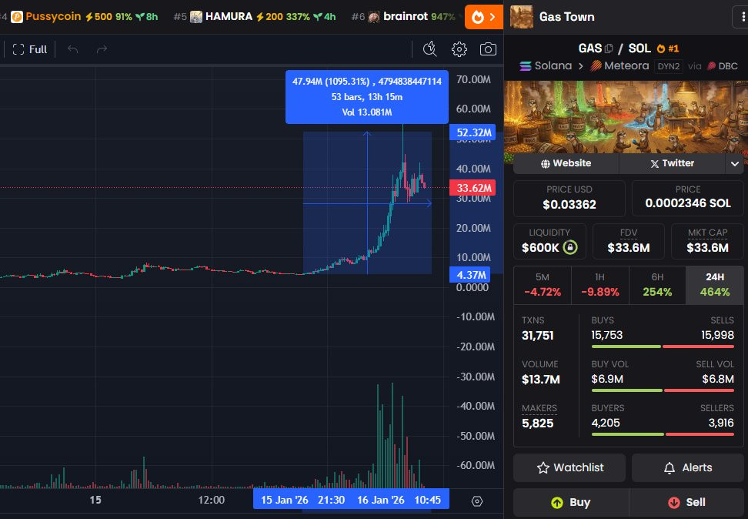Viewport: 748px width, 519px height.
Task: Click the liquidity lock icon
Action: (570, 247)
